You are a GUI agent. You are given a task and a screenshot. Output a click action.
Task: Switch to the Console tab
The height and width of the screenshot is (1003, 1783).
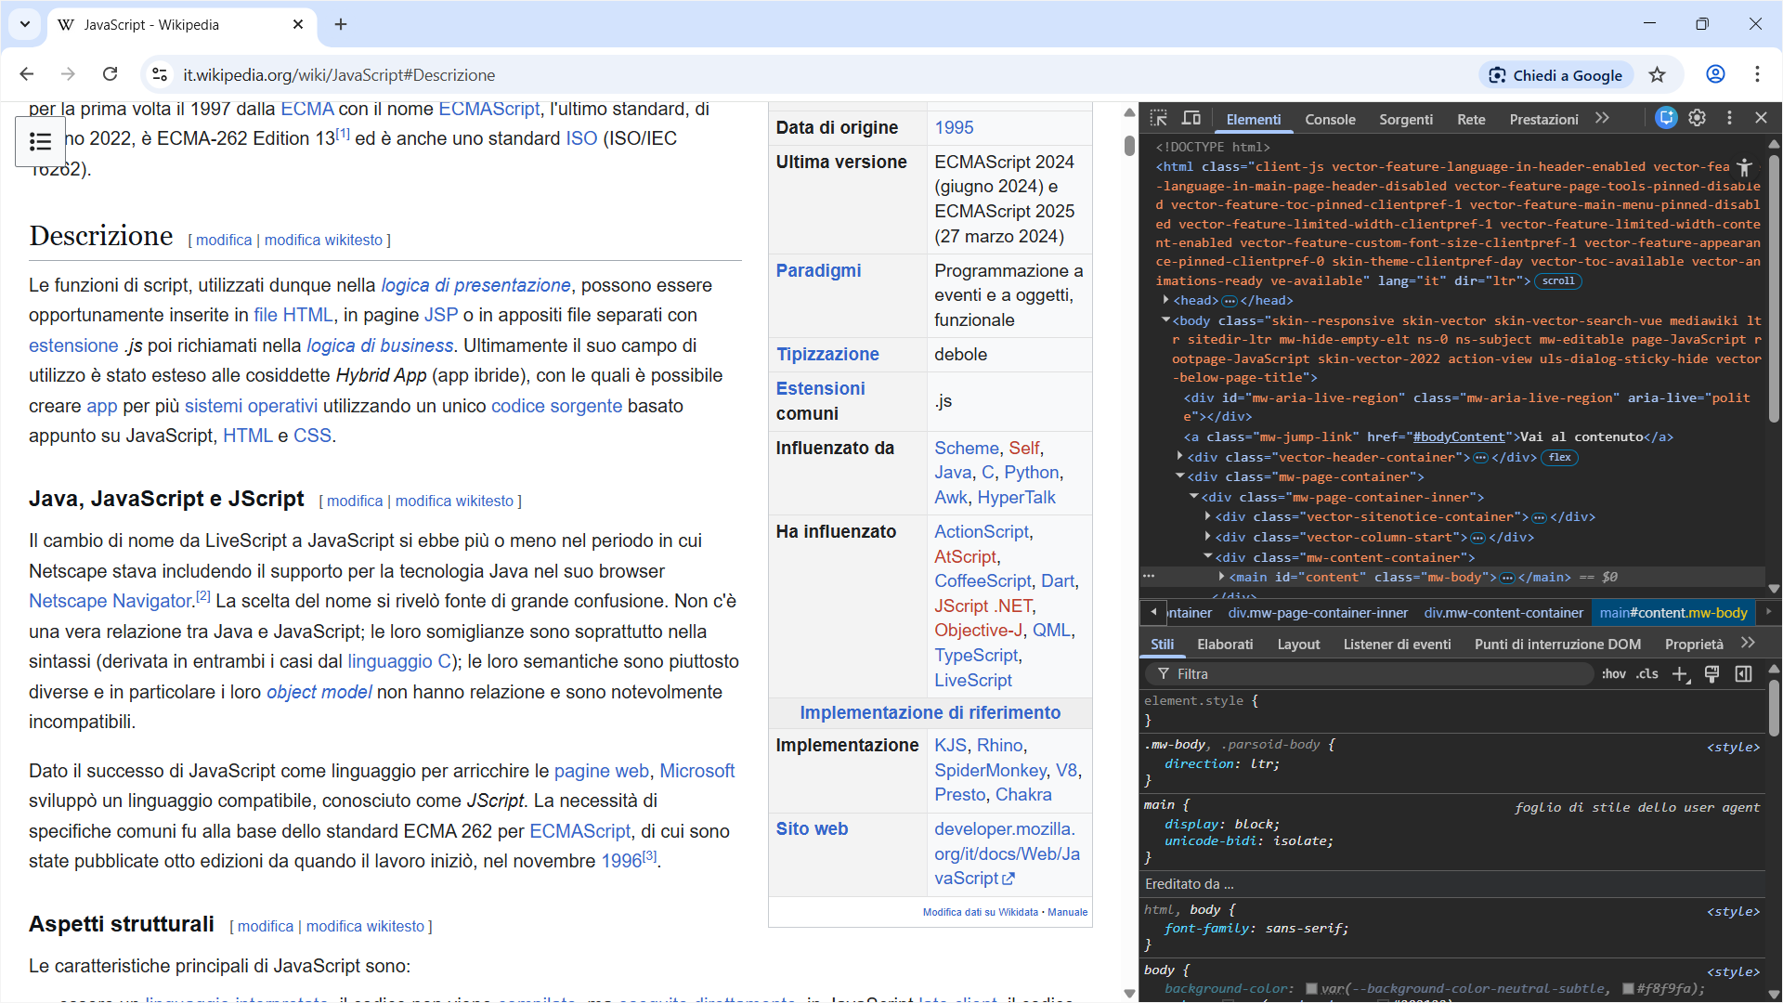[x=1330, y=119]
